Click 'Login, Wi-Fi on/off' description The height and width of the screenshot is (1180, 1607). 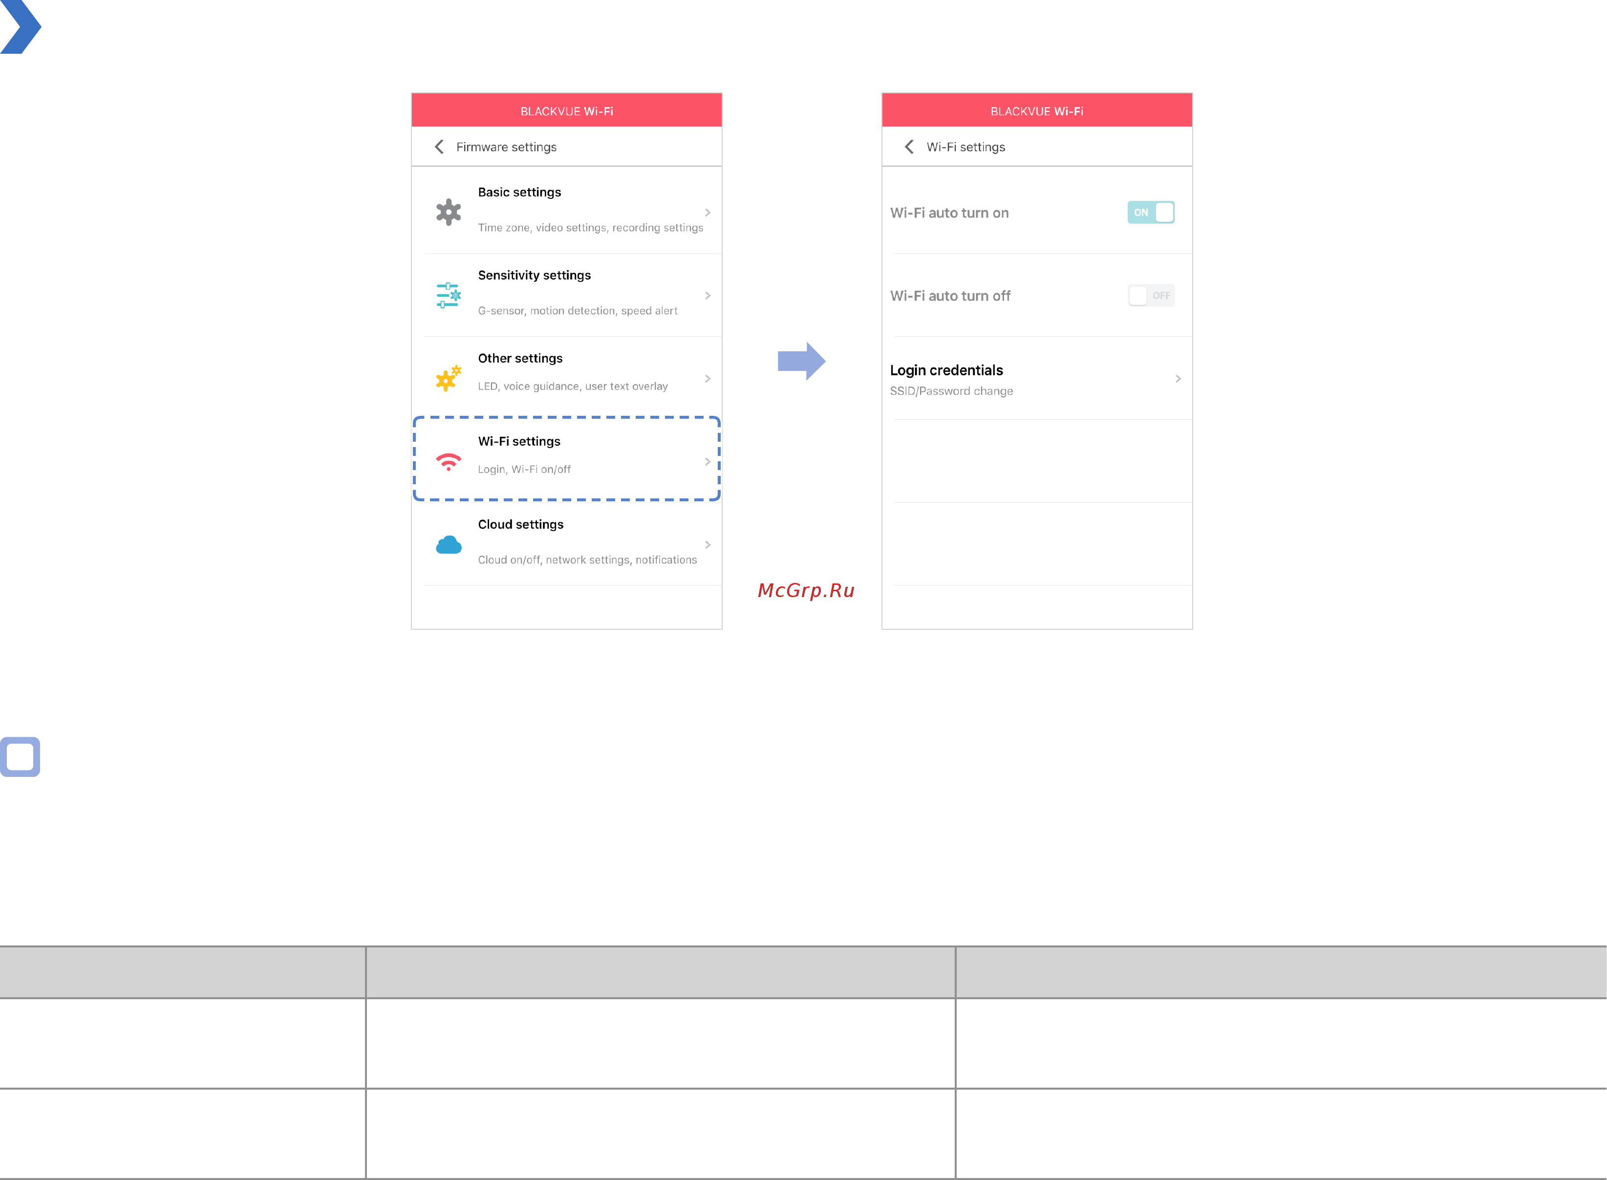pyautogui.click(x=524, y=469)
